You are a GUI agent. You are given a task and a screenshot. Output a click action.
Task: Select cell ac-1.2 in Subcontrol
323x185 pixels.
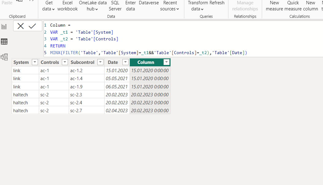click(x=87, y=70)
